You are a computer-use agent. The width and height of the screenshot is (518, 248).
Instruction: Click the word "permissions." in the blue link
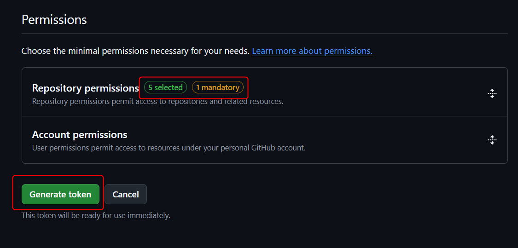pos(348,51)
